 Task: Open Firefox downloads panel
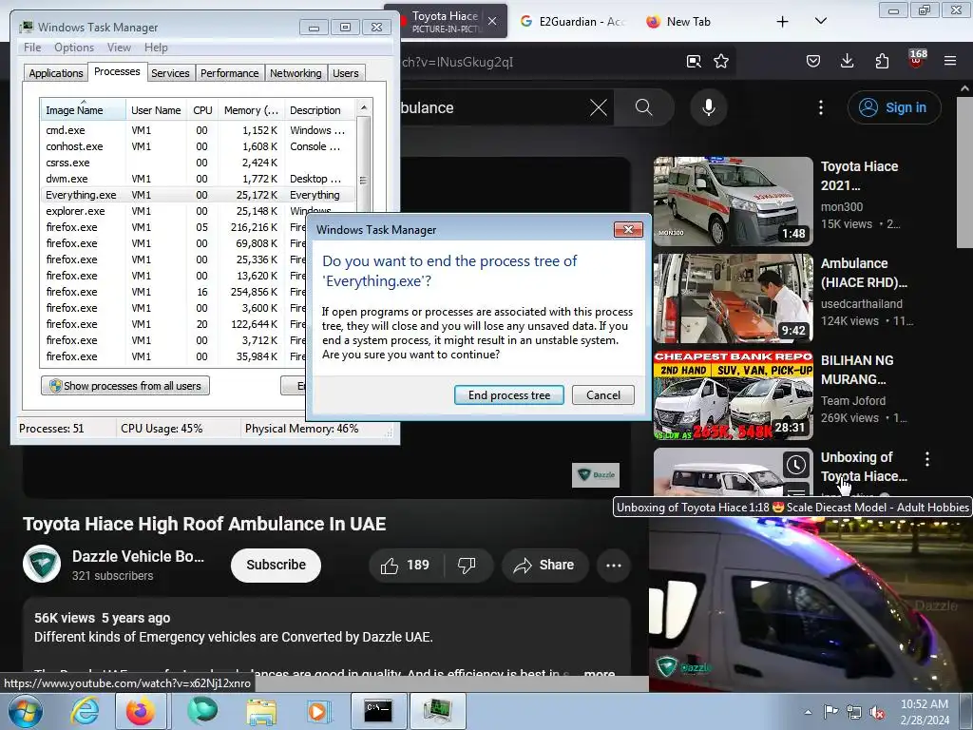[x=847, y=61]
